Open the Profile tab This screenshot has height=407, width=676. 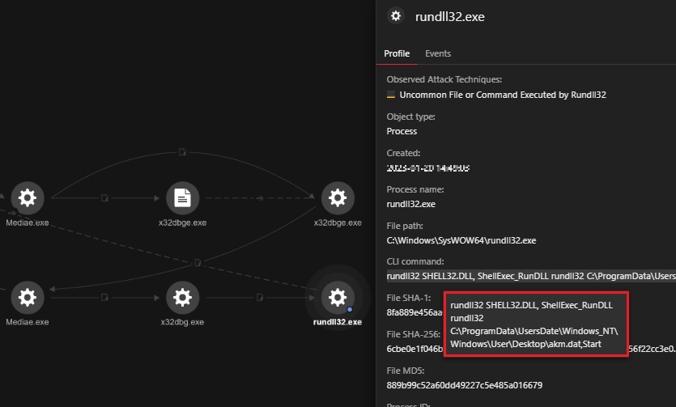(x=397, y=53)
